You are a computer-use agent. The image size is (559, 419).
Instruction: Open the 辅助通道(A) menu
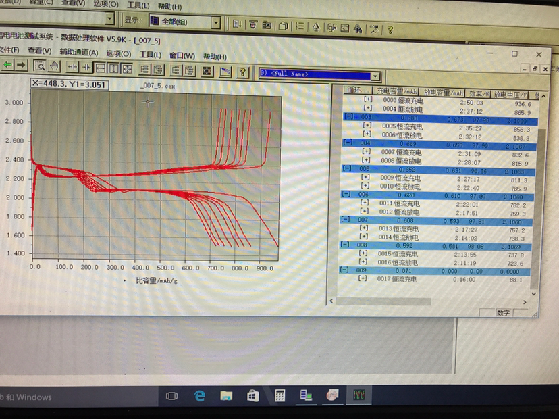click(x=79, y=53)
